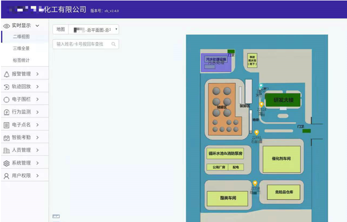Click the 地图 label button

61,30
